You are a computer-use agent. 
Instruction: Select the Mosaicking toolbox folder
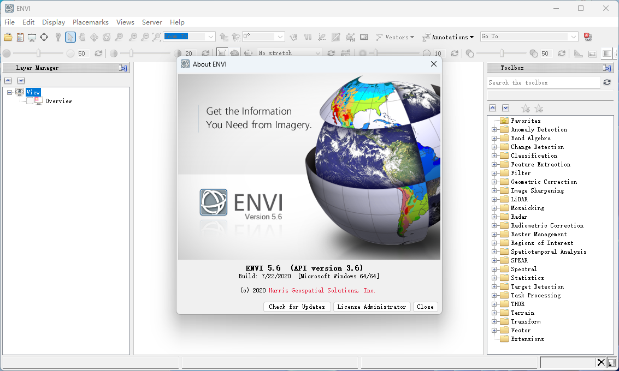(527, 208)
